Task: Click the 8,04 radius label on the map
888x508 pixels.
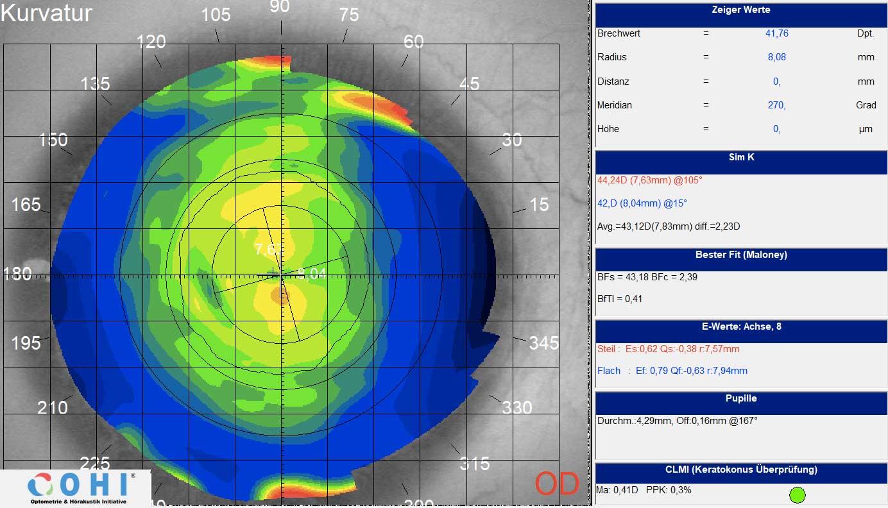Action: click(312, 275)
